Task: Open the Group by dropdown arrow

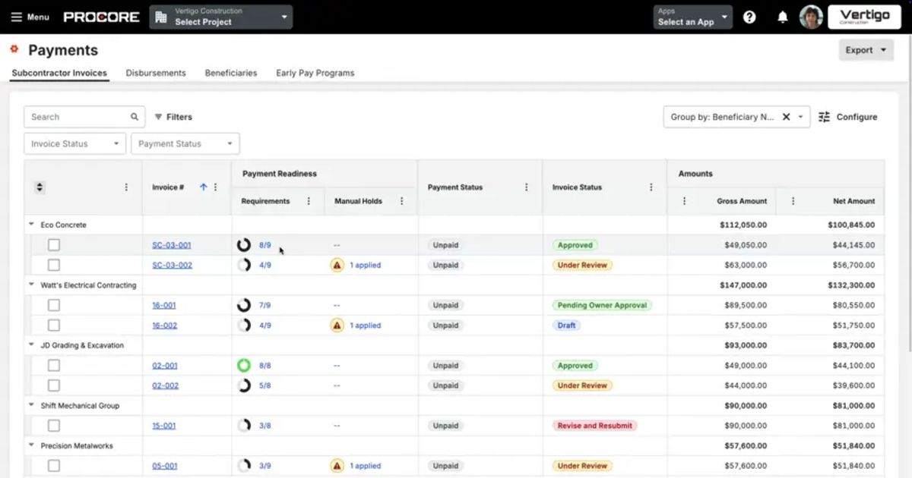Action: coord(801,117)
